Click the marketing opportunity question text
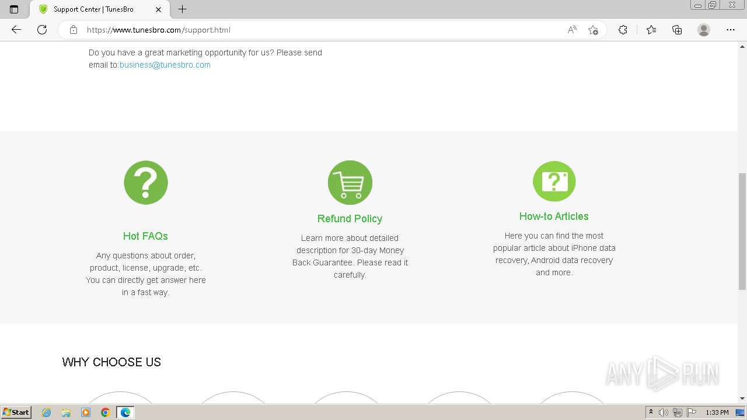Image resolution: width=747 pixels, height=420 pixels. point(205,58)
